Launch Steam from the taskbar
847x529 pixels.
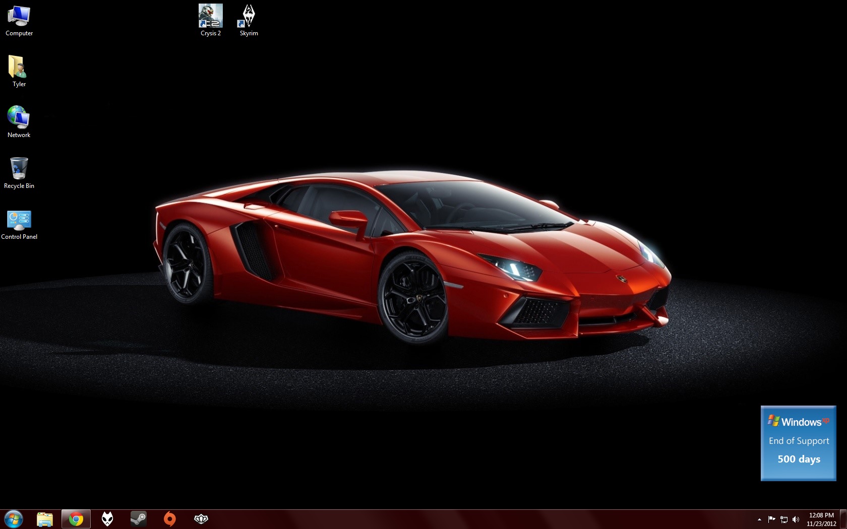139,519
